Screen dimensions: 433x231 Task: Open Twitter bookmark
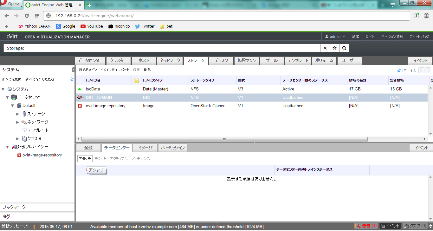(145, 26)
